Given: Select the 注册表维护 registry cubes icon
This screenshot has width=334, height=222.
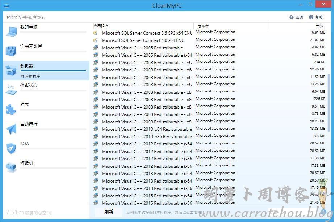Looking at the screenshot, I should pyautogui.click(x=11, y=51).
